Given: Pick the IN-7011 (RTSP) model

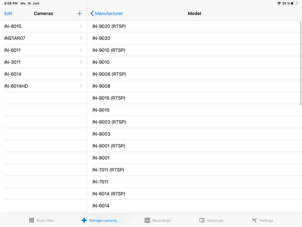Looking at the screenshot, I should pos(108,170).
